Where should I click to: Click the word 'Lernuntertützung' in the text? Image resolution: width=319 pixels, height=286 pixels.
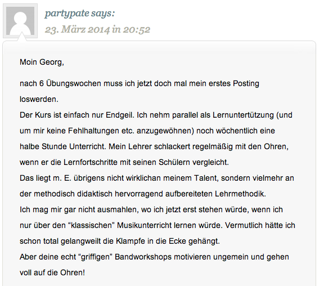pyautogui.click(x=243, y=115)
